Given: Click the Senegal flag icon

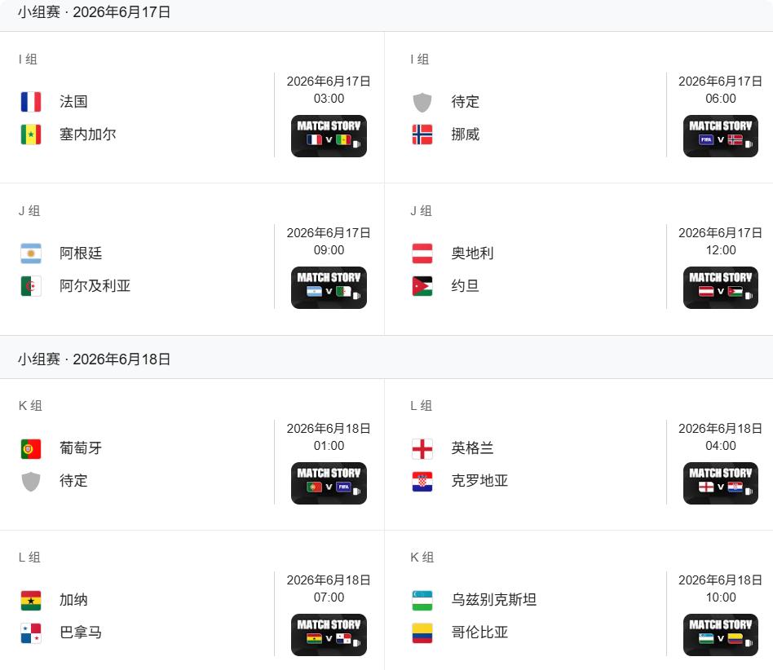Looking at the screenshot, I should click(x=31, y=134).
